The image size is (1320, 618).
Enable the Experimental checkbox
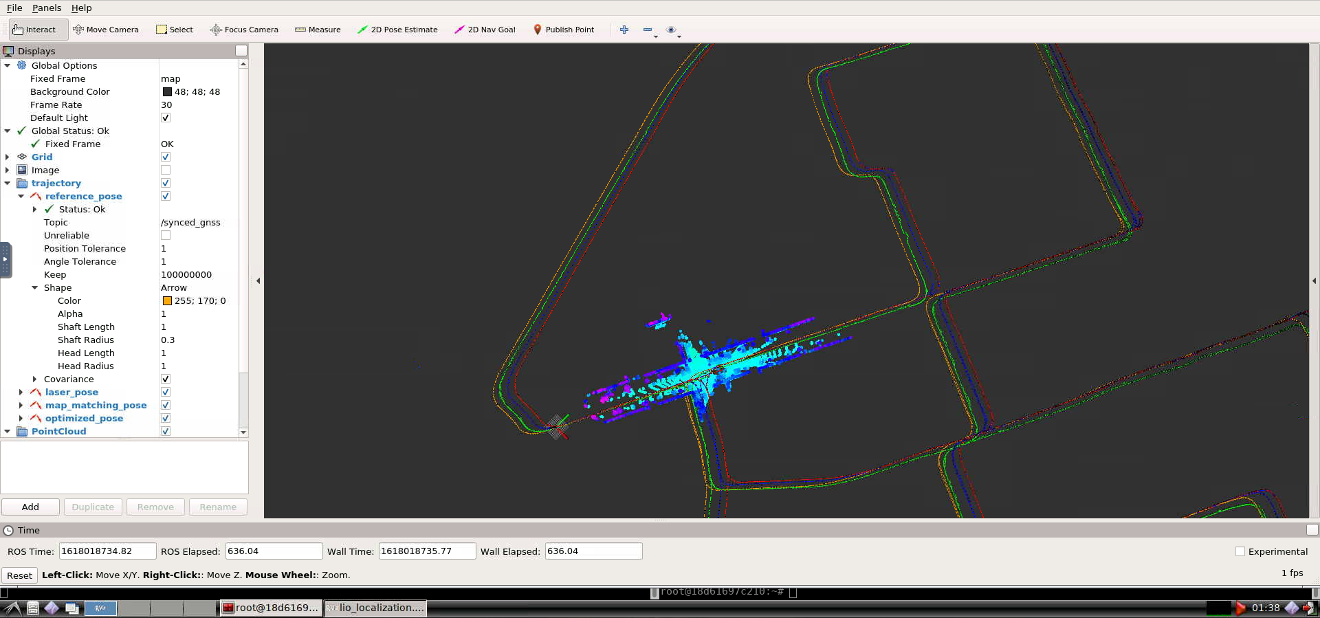tap(1240, 551)
